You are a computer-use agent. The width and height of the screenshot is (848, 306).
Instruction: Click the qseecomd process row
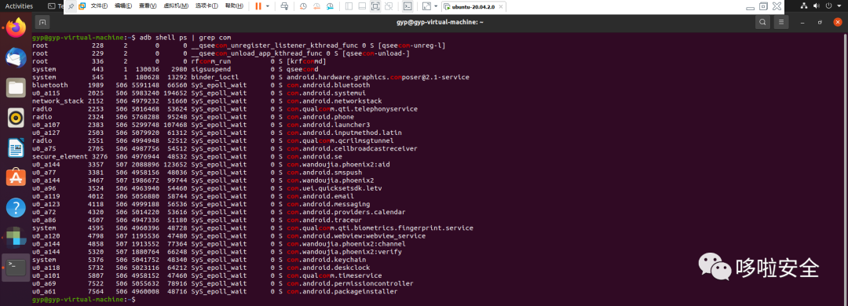click(176, 69)
